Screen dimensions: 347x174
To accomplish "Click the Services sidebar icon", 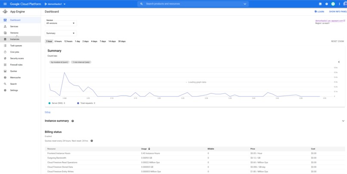I will coord(5,27).
